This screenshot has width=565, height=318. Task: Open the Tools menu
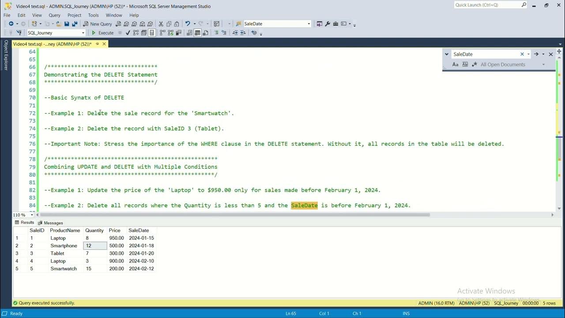coord(93,15)
